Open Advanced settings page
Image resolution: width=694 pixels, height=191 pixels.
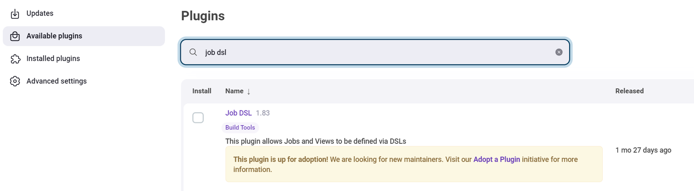(x=56, y=81)
